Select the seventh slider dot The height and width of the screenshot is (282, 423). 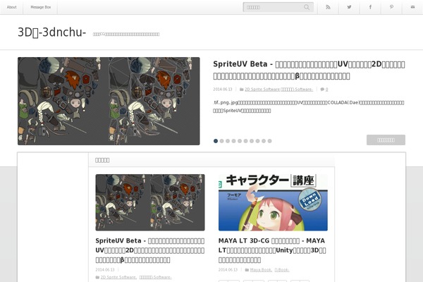(x=252, y=141)
